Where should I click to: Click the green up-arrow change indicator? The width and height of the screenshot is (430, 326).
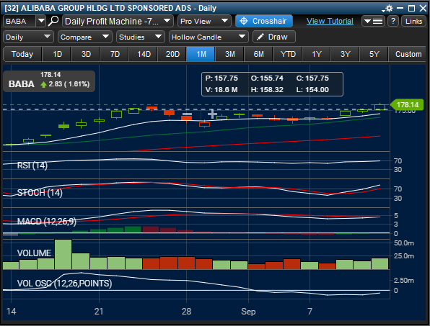[43, 84]
